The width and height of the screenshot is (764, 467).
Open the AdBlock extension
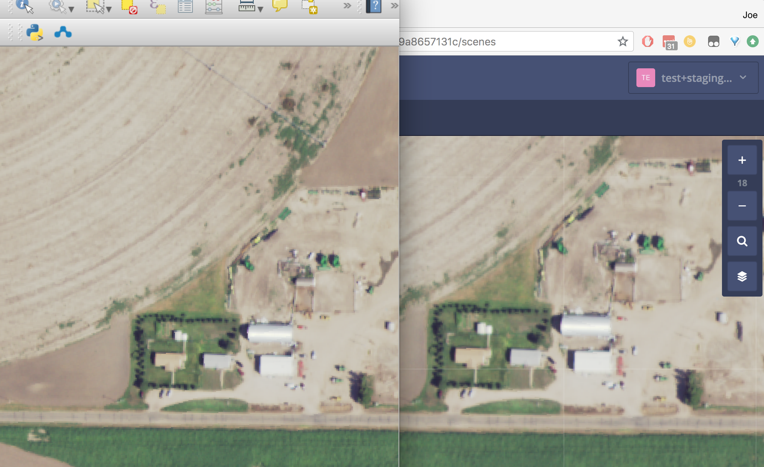648,42
